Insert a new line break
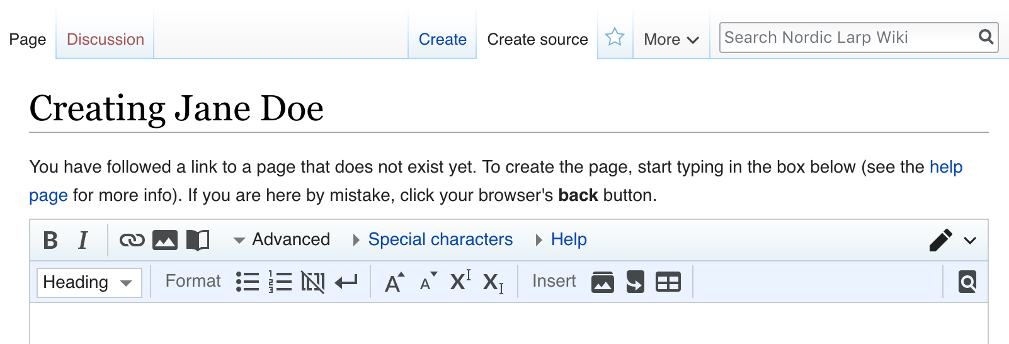Screen dimensions: 1009x344 coord(346,282)
